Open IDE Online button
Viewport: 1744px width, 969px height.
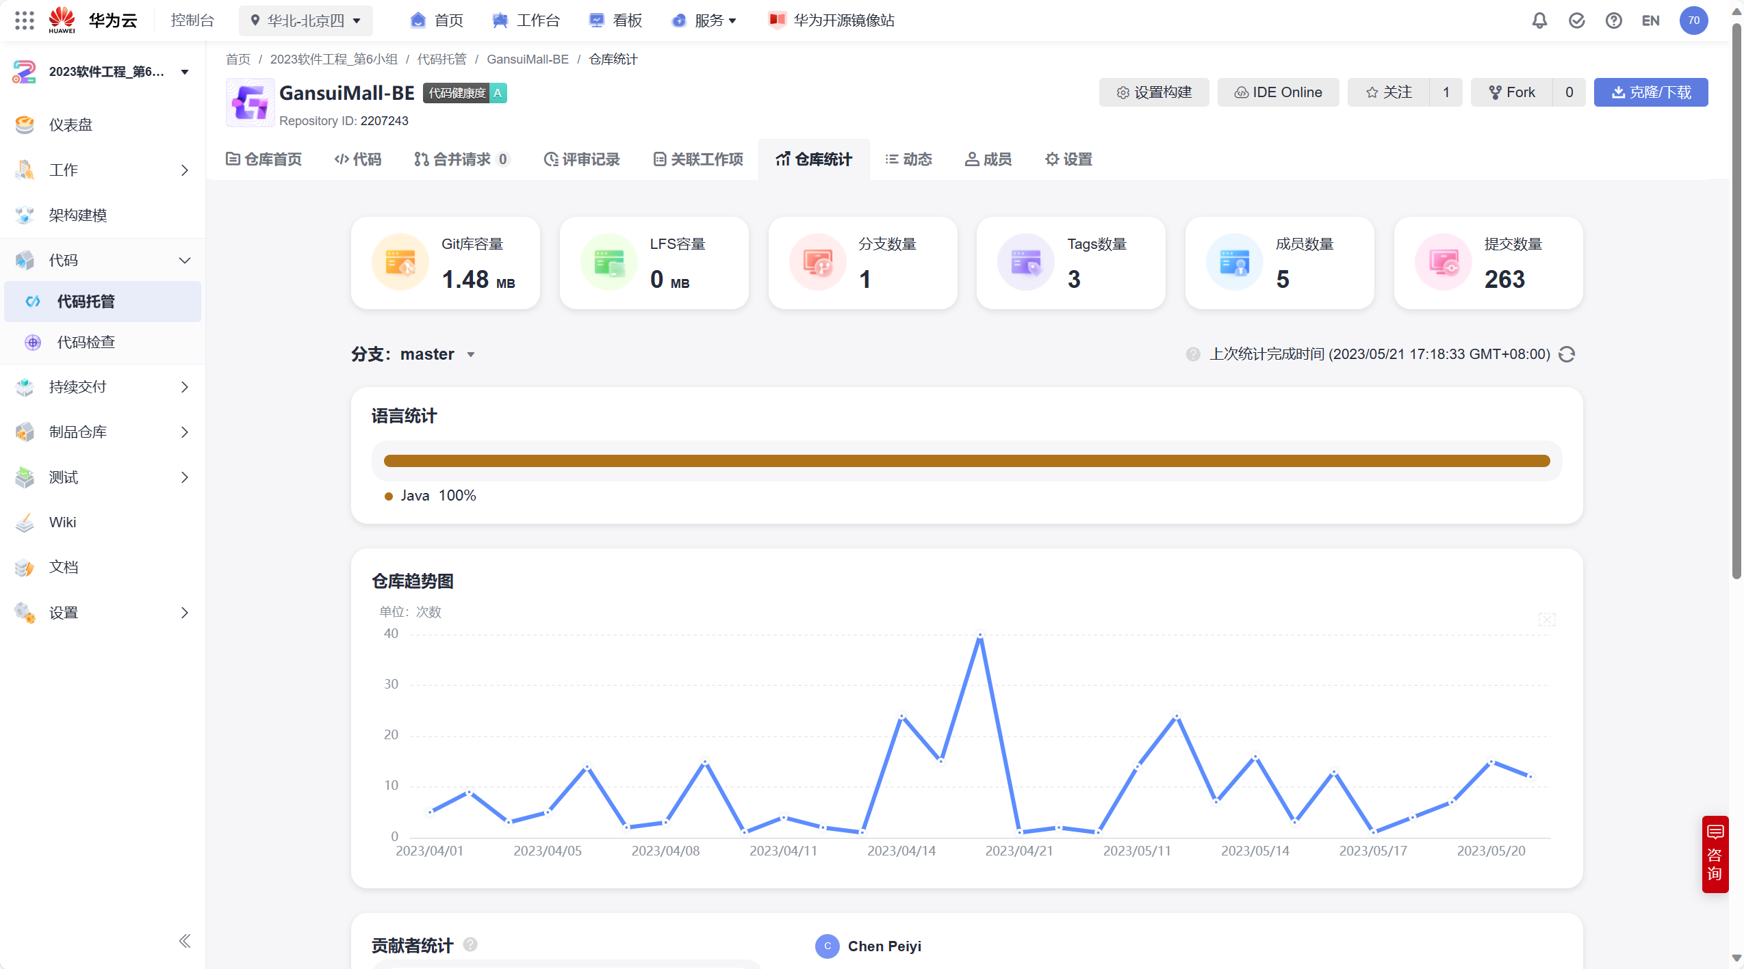point(1278,92)
